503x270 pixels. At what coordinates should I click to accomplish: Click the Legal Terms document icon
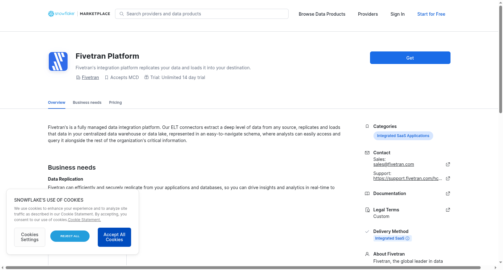coord(367,210)
